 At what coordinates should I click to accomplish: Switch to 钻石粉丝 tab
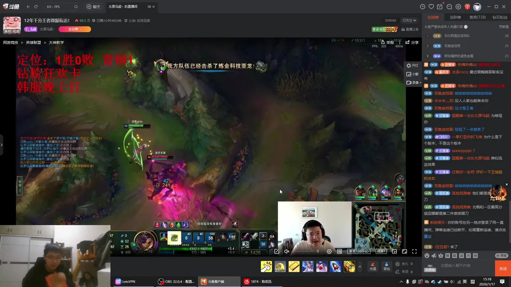click(x=500, y=17)
